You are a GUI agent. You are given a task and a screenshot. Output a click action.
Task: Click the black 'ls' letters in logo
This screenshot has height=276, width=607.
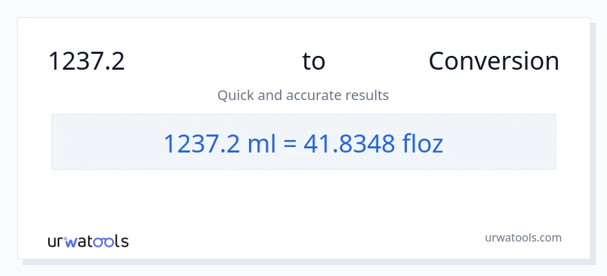click(x=121, y=241)
